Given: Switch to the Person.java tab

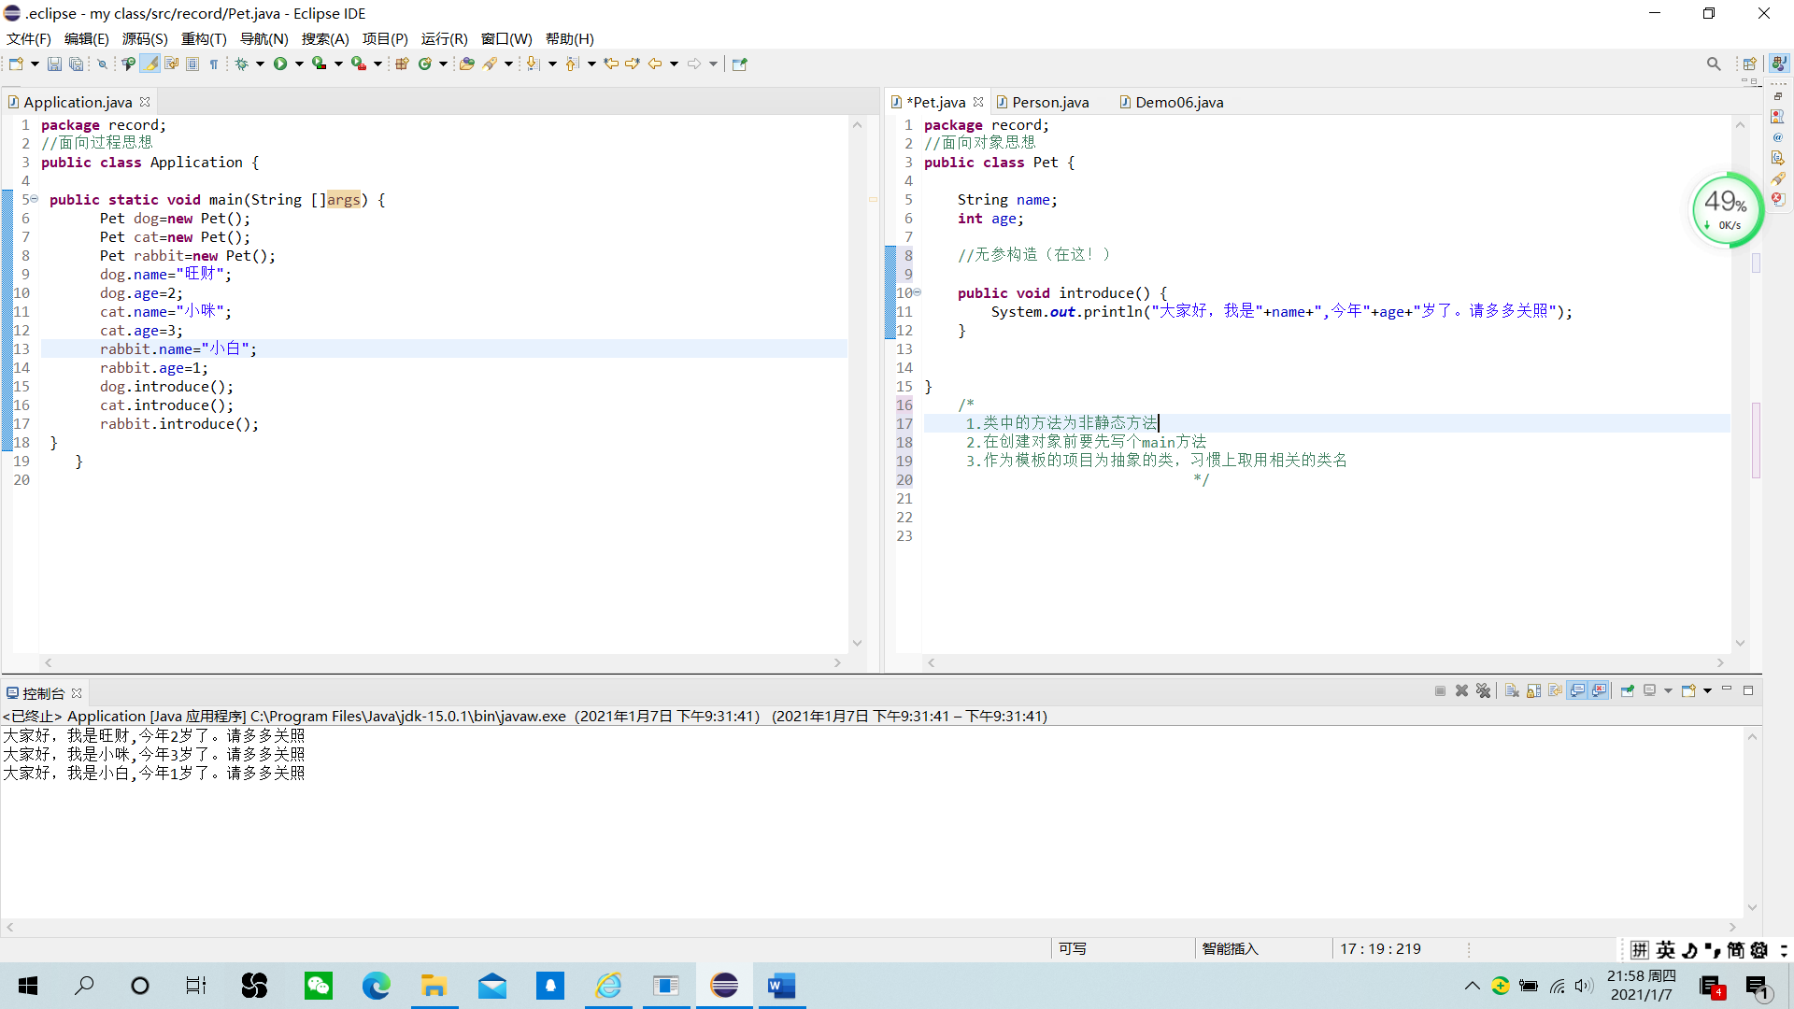Looking at the screenshot, I should 1049,102.
